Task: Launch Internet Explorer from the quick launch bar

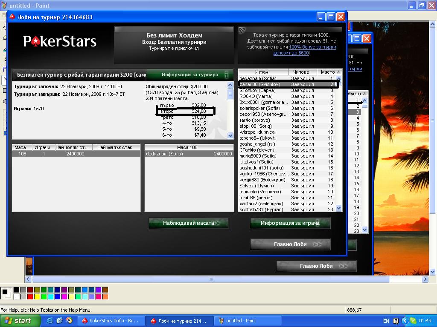Action: tap(50, 321)
